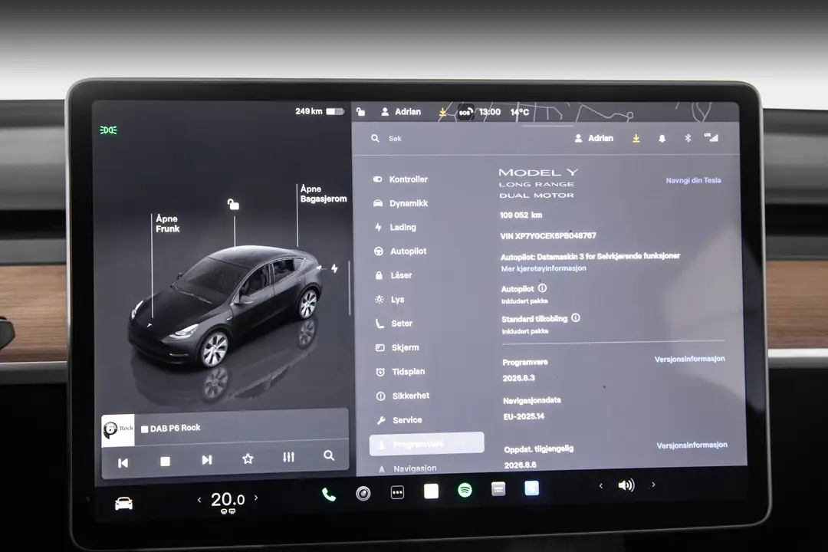Decrease the cabin temperature

[x=199, y=499]
